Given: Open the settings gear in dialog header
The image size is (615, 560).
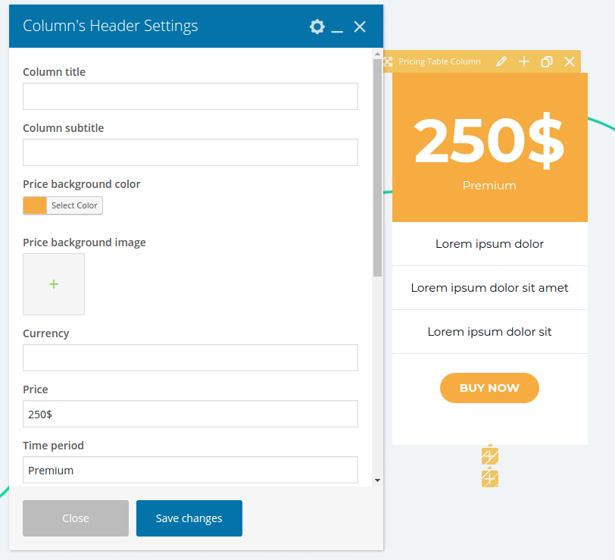Looking at the screenshot, I should point(317,27).
